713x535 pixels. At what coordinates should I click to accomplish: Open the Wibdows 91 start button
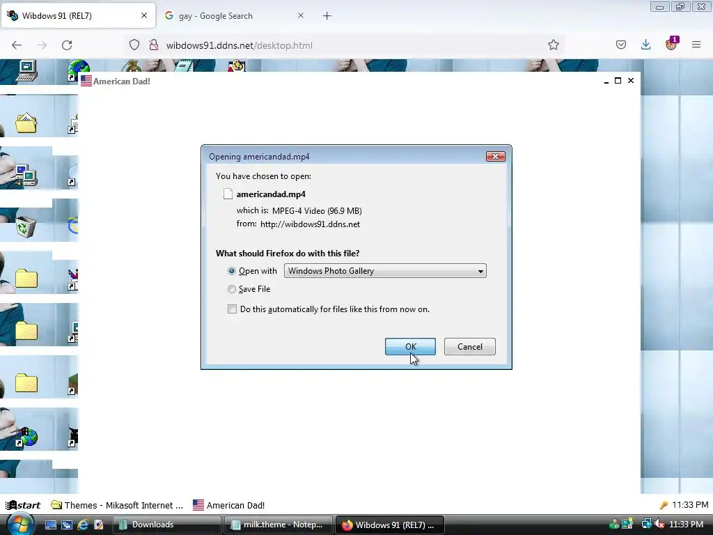[x=23, y=505]
